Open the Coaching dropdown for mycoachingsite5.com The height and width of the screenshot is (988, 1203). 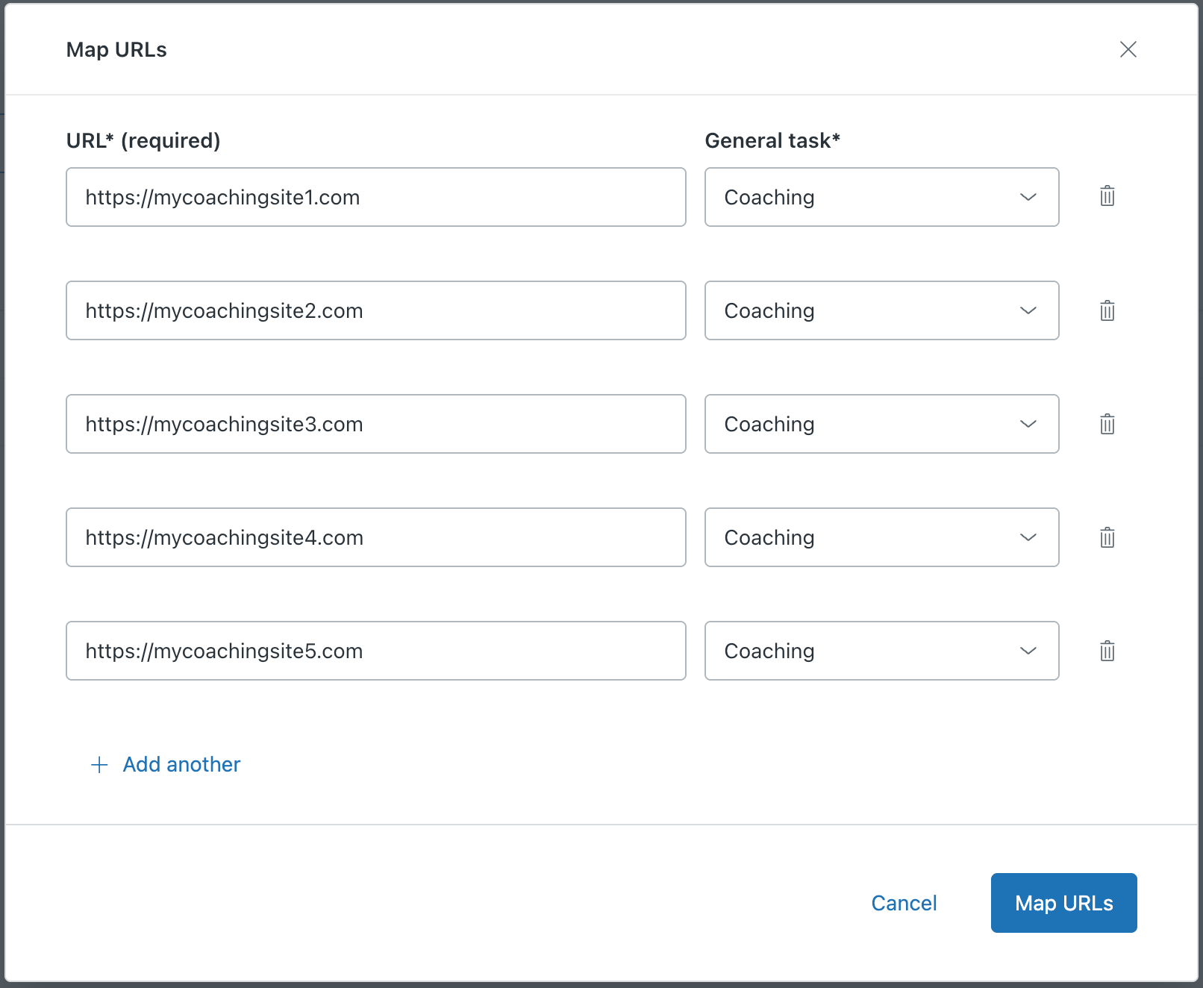(881, 651)
